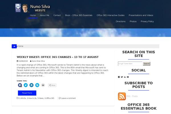
Task: Click the orange RSS feed icon
Action: tap(122, 96)
